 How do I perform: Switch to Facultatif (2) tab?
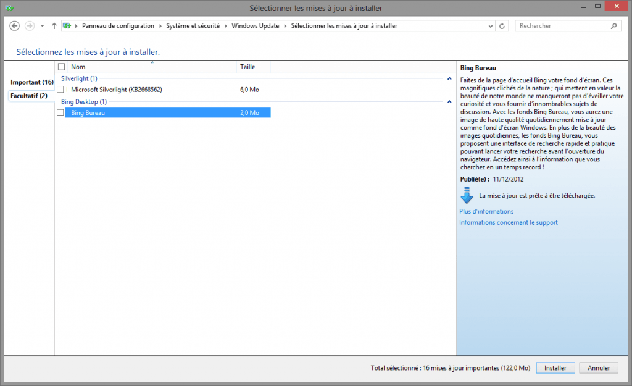tap(29, 96)
